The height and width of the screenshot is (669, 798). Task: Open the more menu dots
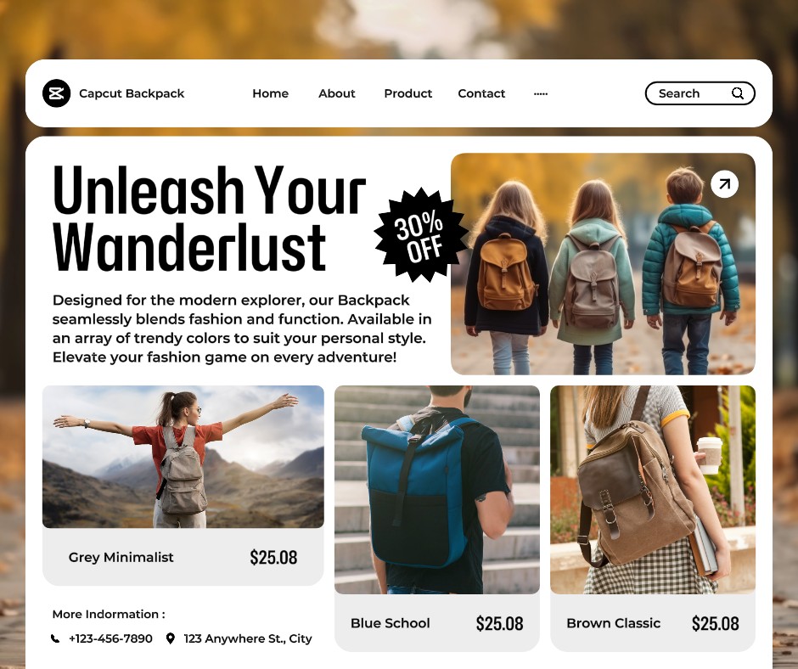(541, 93)
